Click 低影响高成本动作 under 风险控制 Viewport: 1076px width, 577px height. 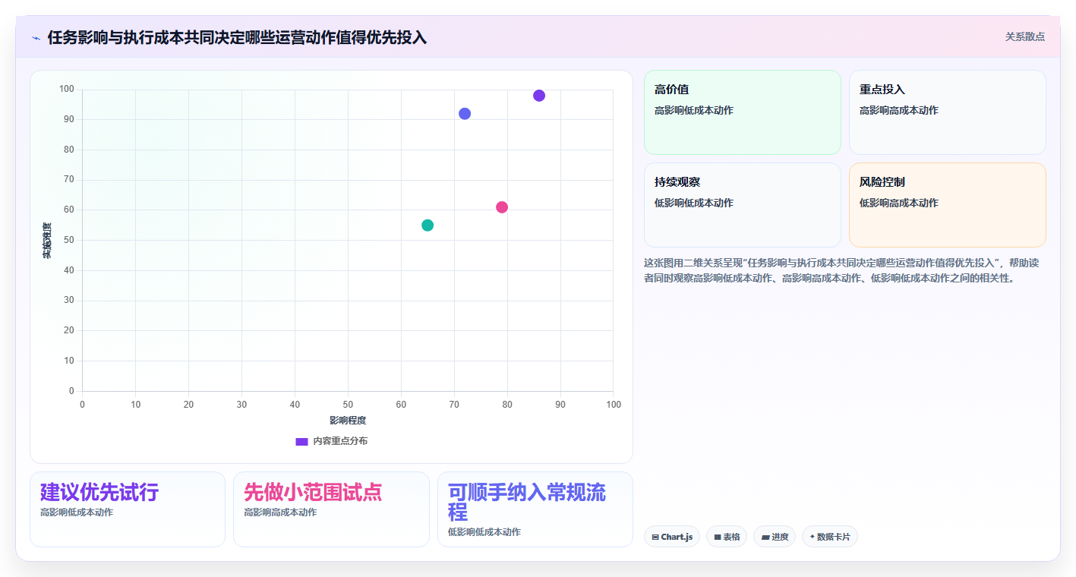coord(899,203)
